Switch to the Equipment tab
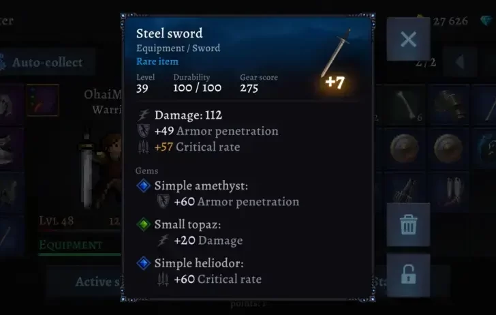Viewport: 496px width, 315px height. (x=71, y=245)
